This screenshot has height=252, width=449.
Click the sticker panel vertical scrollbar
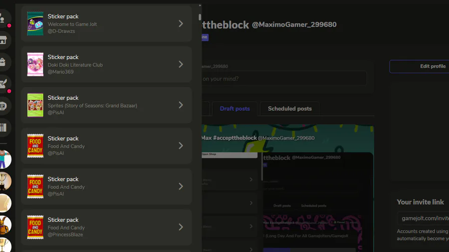coord(200,17)
